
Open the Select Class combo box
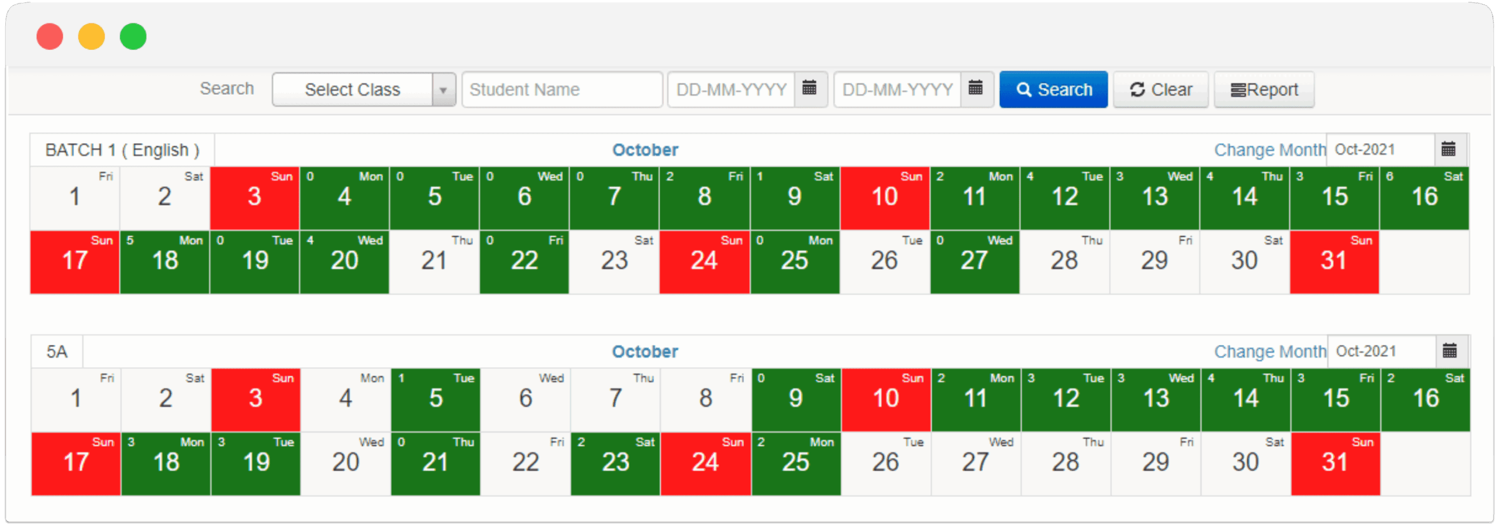(353, 90)
